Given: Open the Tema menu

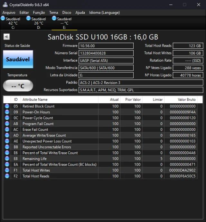Looking at the screenshot, I should coord(54,13).
